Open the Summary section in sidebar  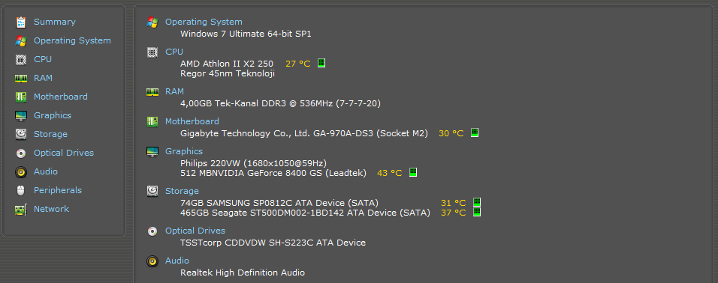(x=55, y=22)
